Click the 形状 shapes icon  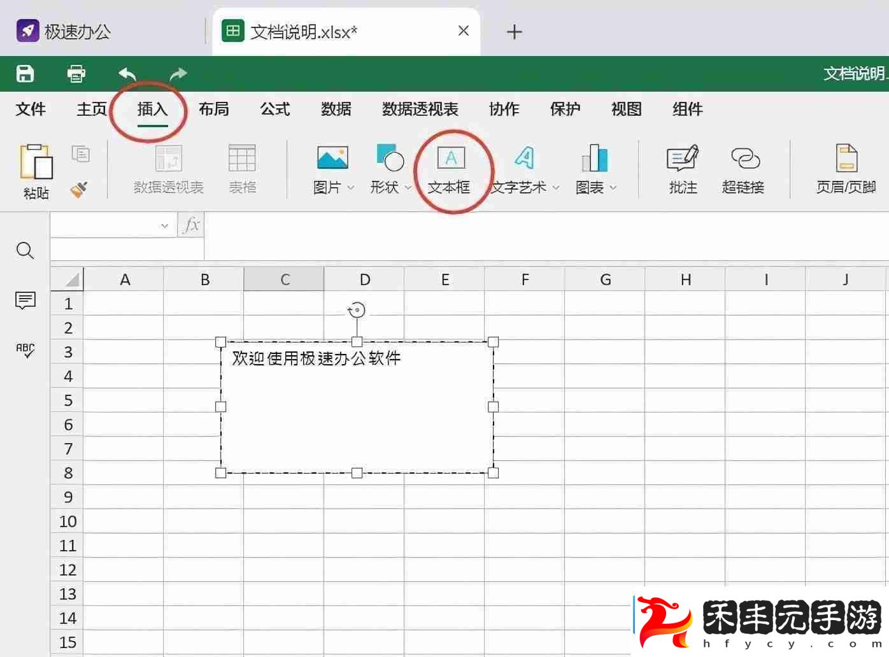390,157
